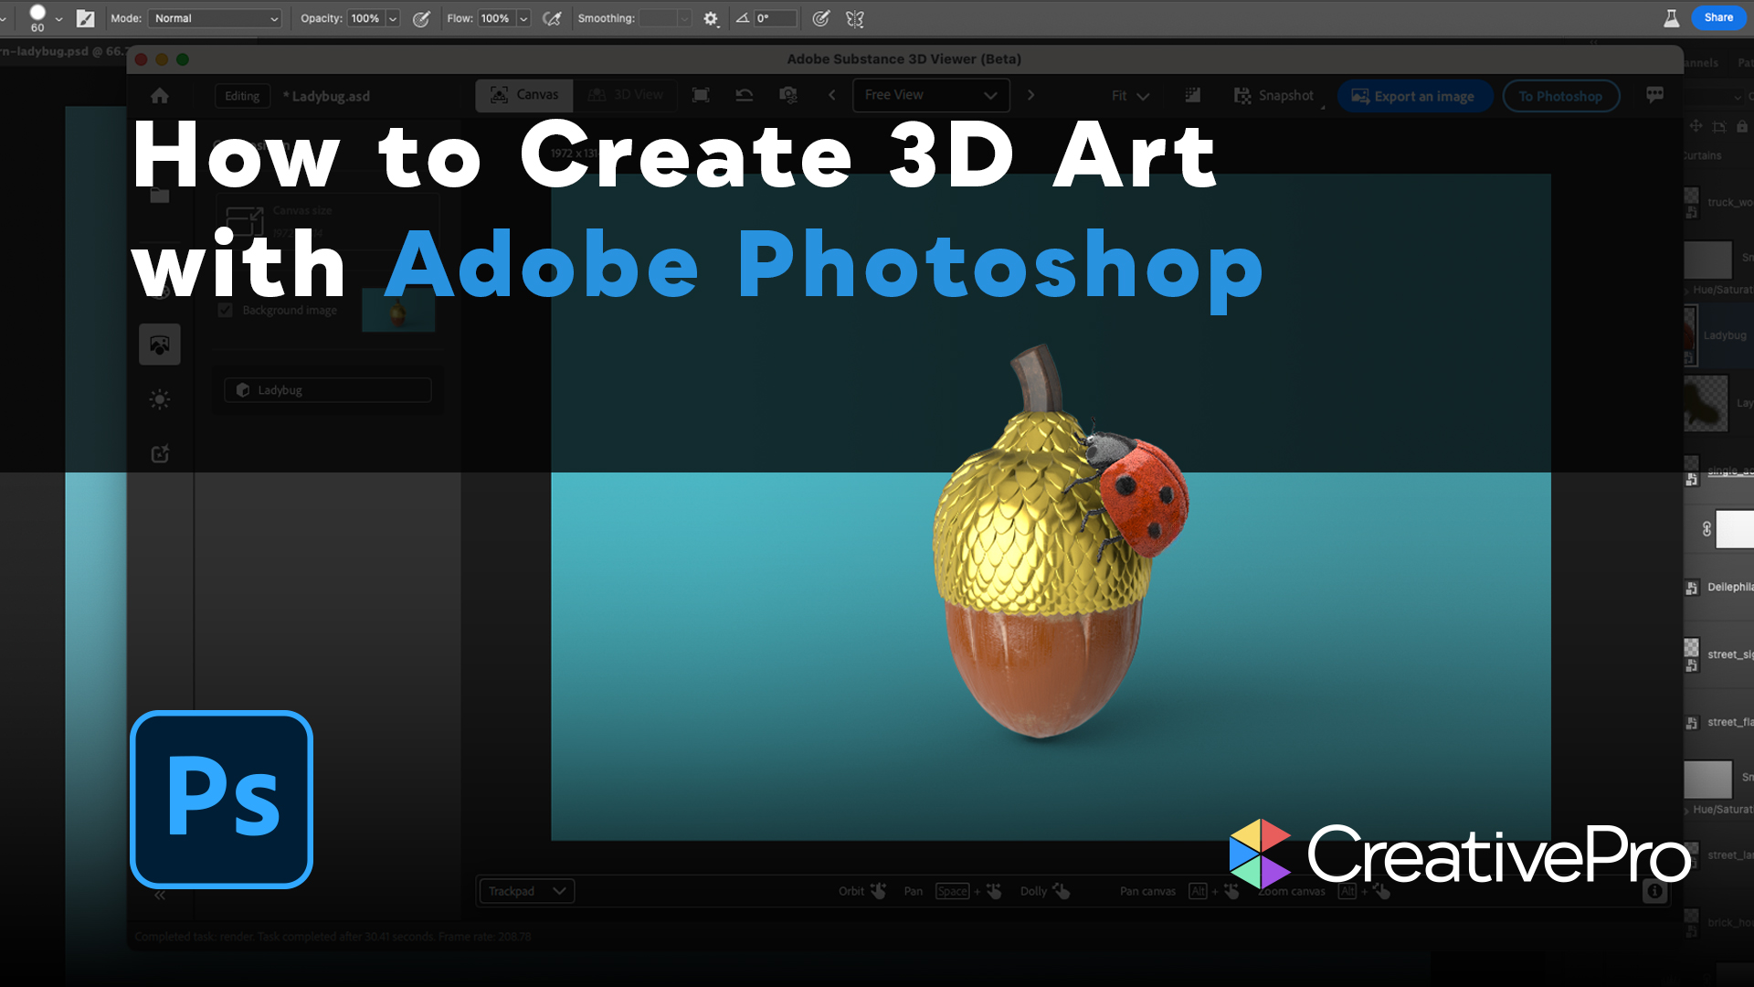Click the info icon at viewer bottom
This screenshot has height=987, width=1754.
coord(1654,892)
